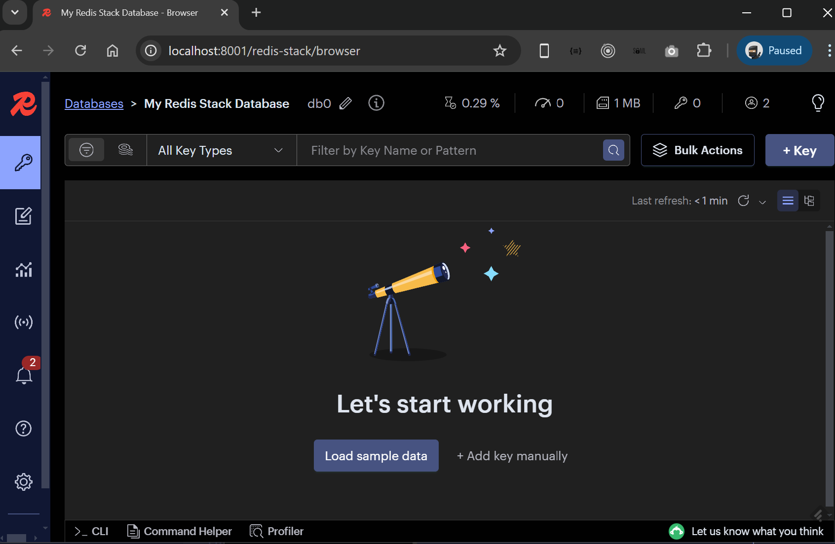The width and height of the screenshot is (835, 544).
Task: Open the browser three-dot menu
Action: pos(829,50)
